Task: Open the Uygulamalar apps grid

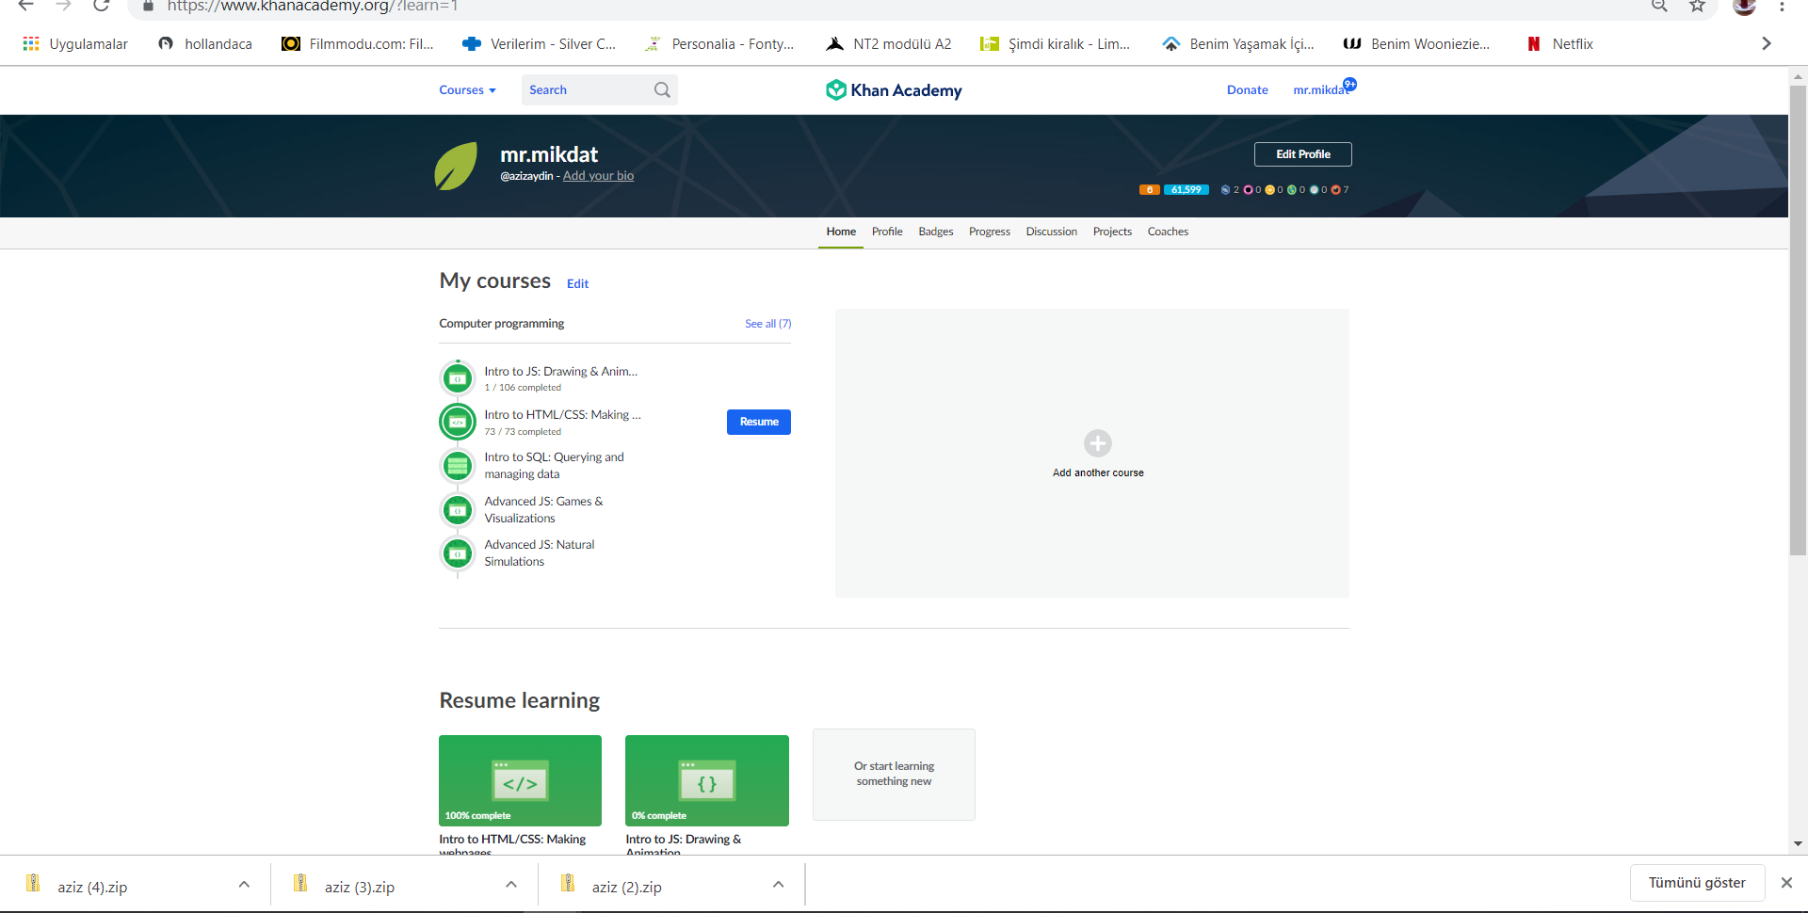Action: click(75, 44)
